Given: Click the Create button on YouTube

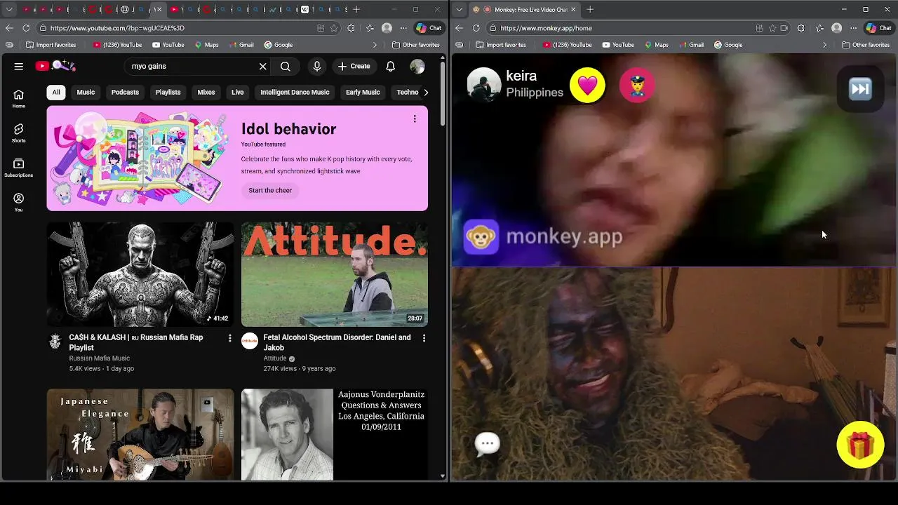Looking at the screenshot, I should coord(354,66).
